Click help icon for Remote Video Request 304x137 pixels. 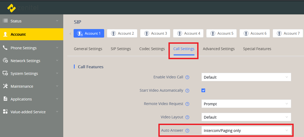point(187,104)
